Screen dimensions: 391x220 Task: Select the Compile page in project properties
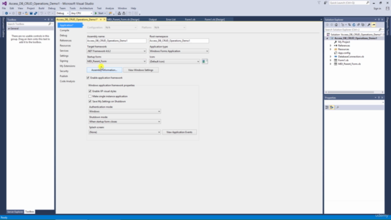click(x=64, y=30)
